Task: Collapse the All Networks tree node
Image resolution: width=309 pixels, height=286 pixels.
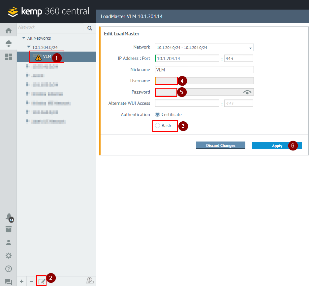Action: pyautogui.click(x=24, y=38)
